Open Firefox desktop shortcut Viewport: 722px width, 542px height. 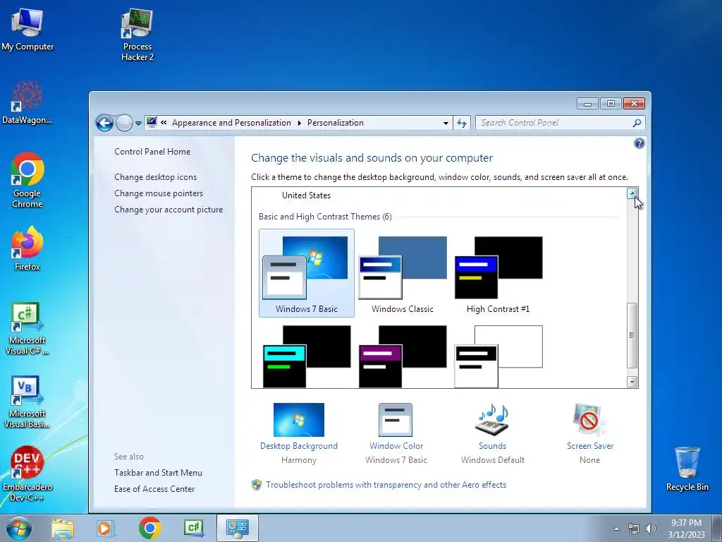tap(27, 248)
